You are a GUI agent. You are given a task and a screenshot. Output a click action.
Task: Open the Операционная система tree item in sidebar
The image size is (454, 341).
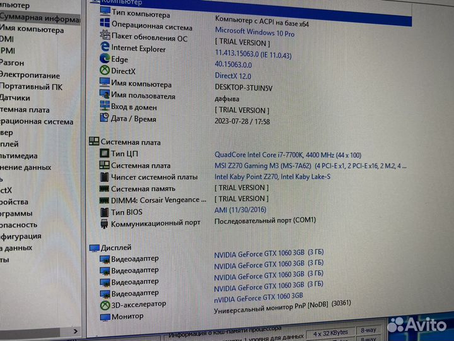point(37,122)
